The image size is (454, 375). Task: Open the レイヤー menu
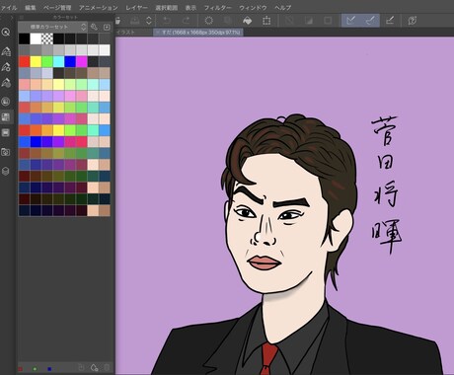136,7
